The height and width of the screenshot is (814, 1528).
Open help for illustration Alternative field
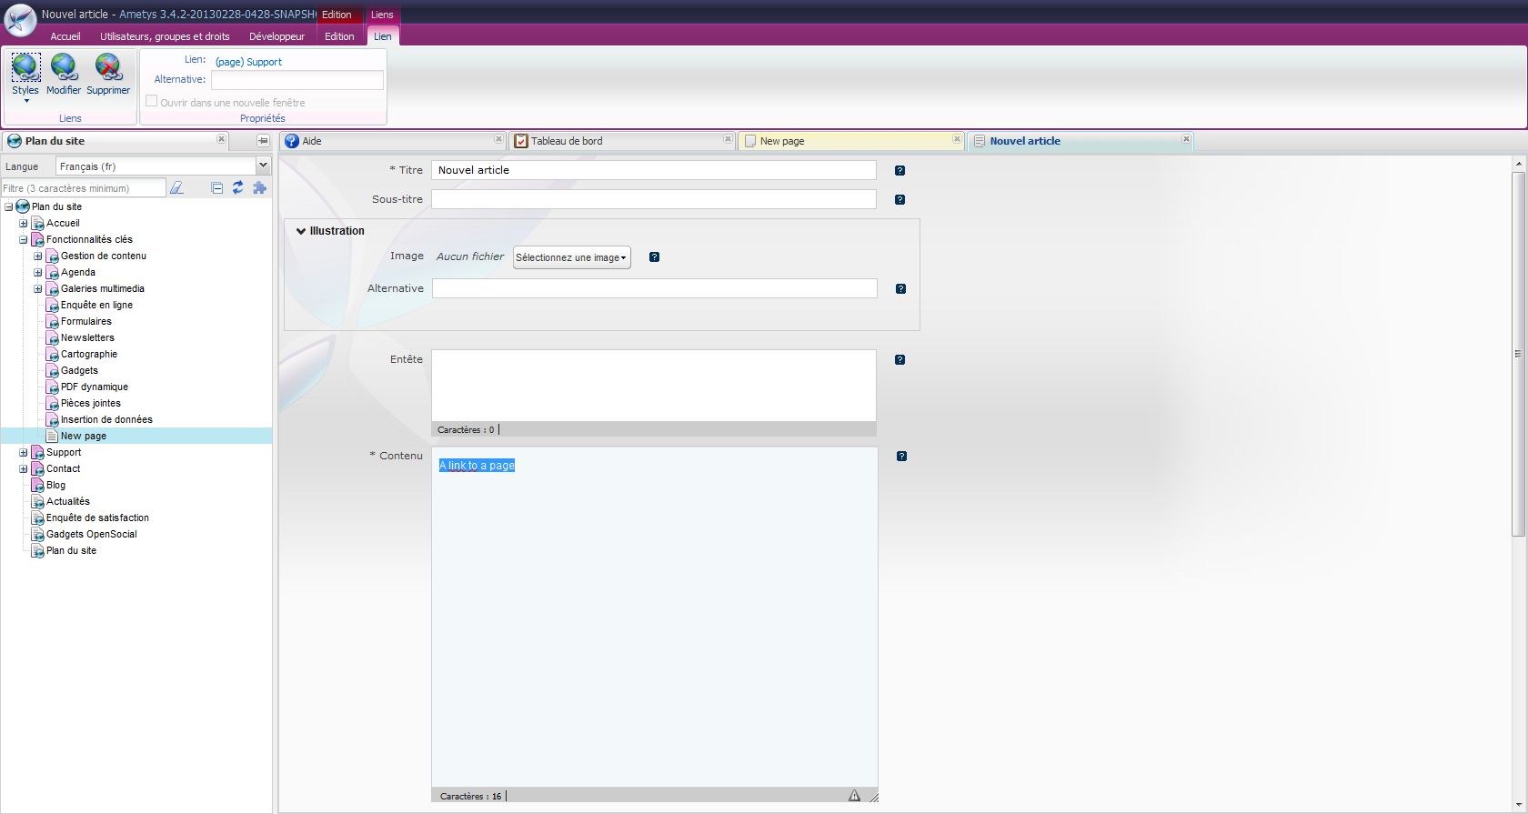coord(900,288)
